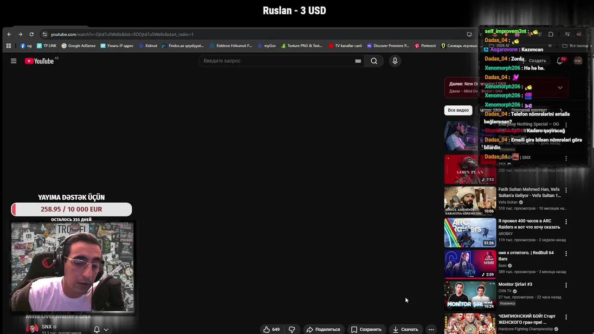Viewport: 594px width, 334px height.
Task: Open the Pinterest bookmark
Action: [425, 46]
